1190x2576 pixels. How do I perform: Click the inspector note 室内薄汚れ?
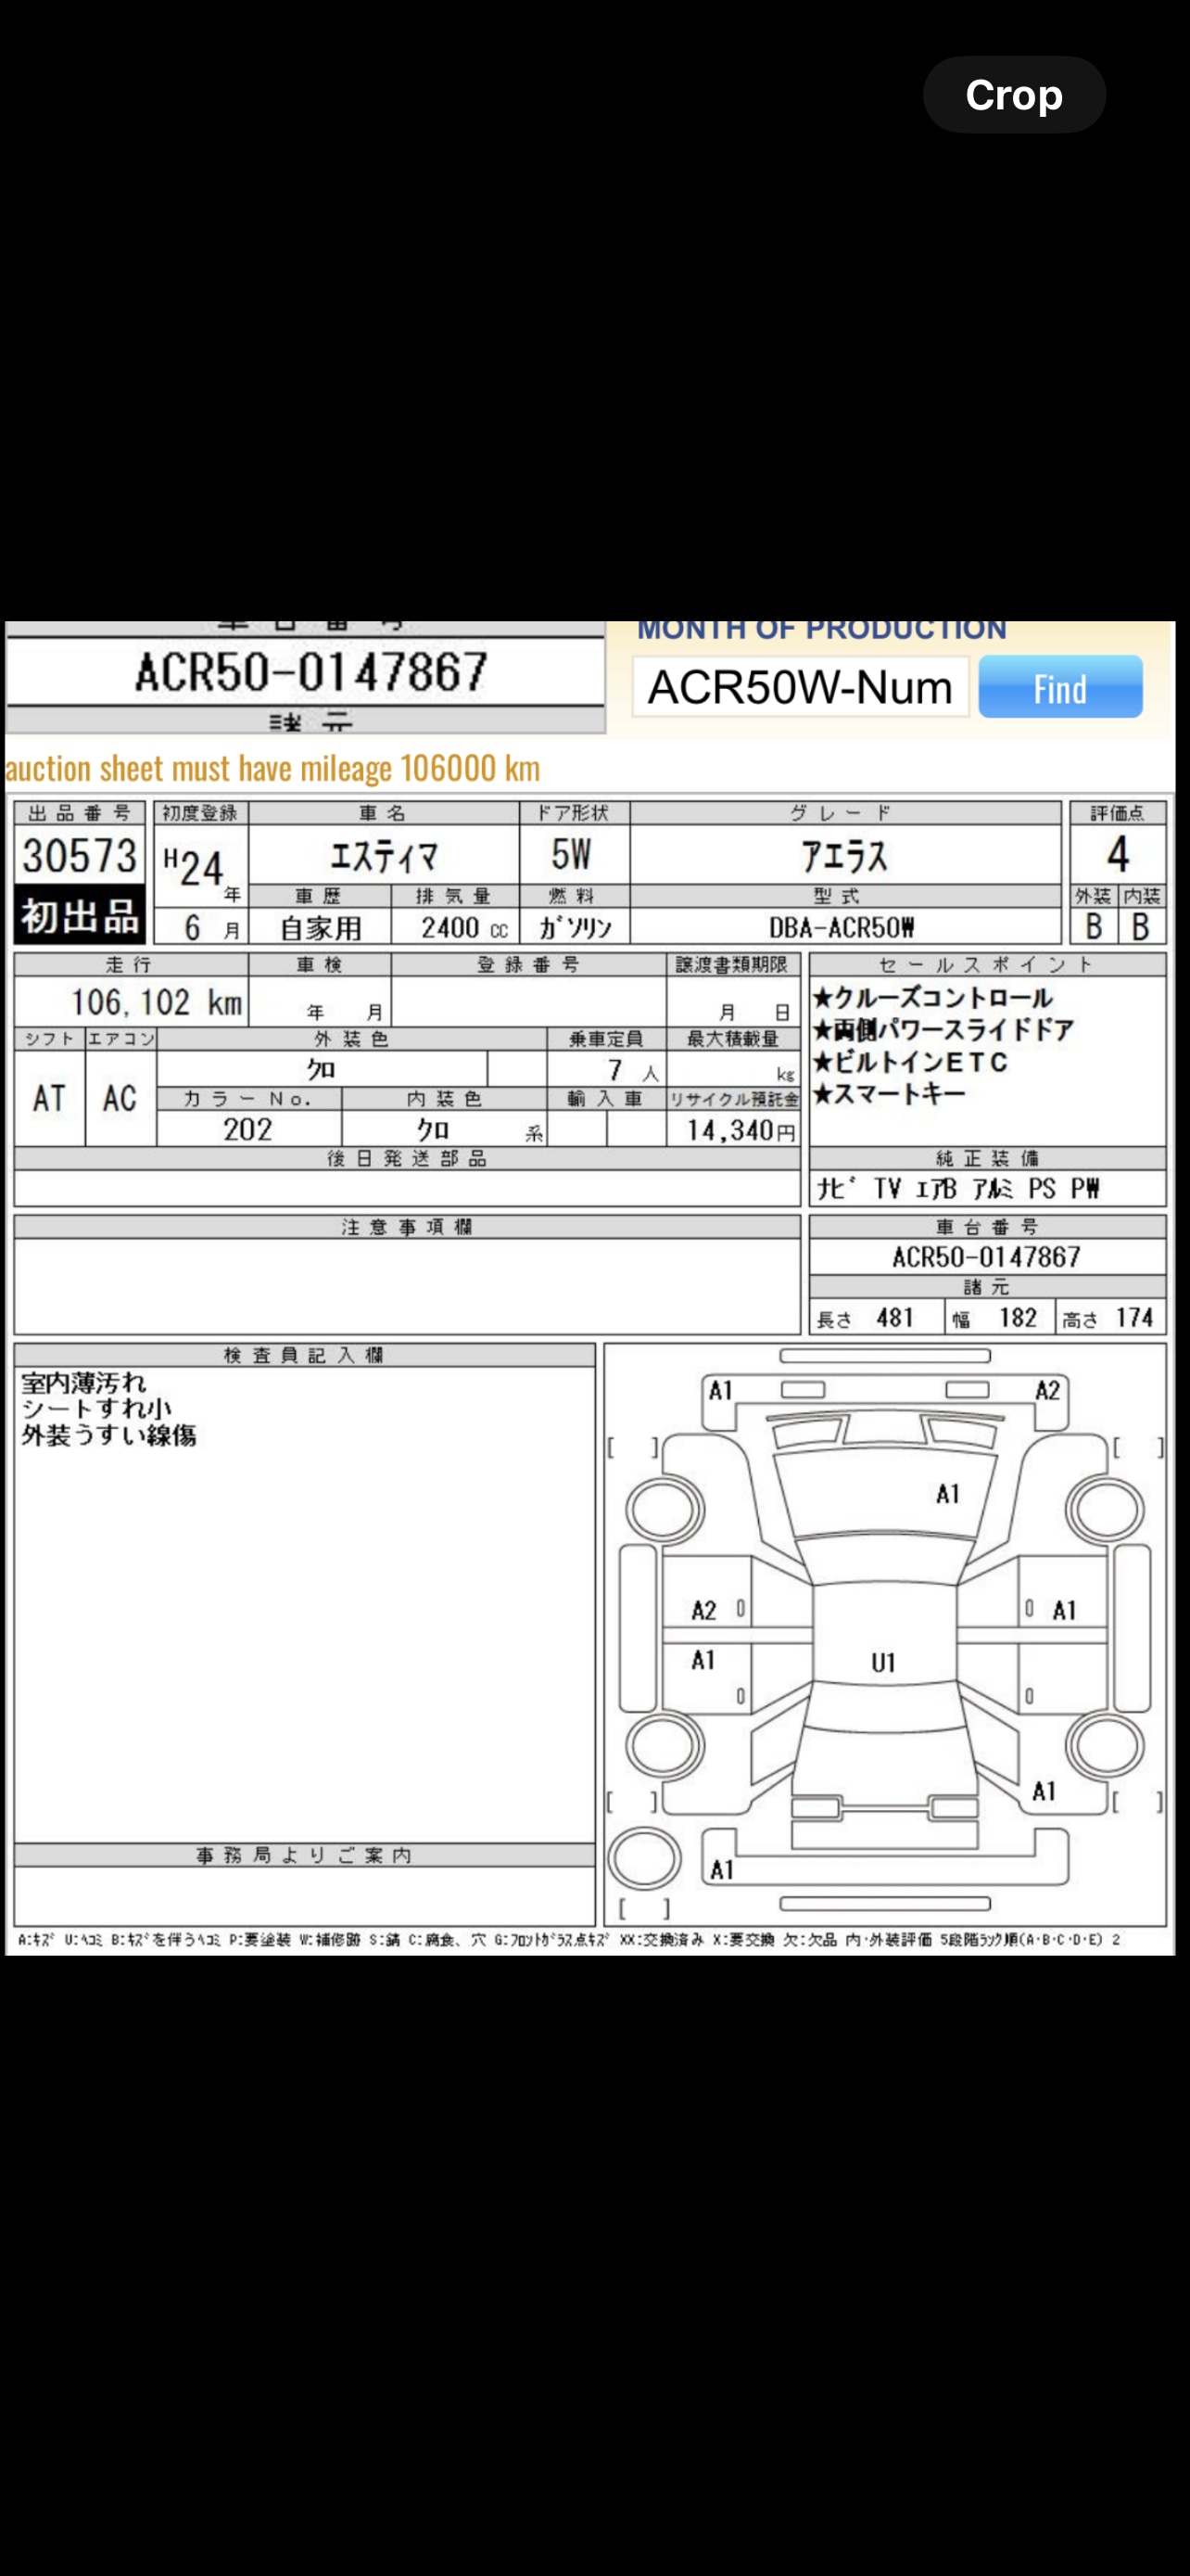pyautogui.click(x=84, y=1383)
